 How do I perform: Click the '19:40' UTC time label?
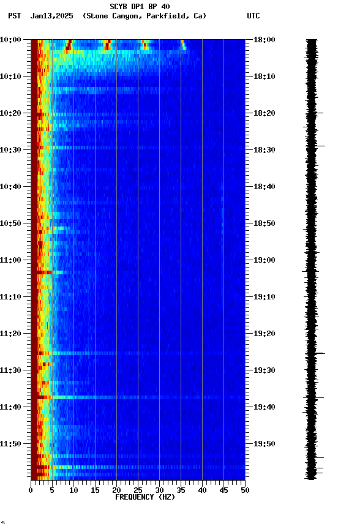265,407
